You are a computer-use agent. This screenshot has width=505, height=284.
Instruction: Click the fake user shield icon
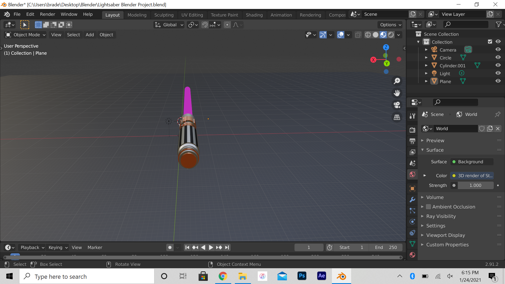[482, 129]
